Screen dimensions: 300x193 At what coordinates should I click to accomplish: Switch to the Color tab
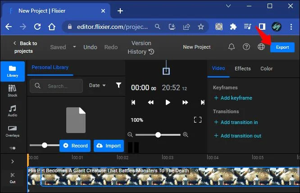click(x=266, y=69)
